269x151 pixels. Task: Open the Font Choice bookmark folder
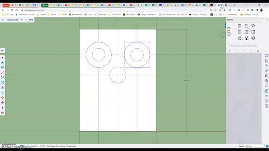(114, 15)
